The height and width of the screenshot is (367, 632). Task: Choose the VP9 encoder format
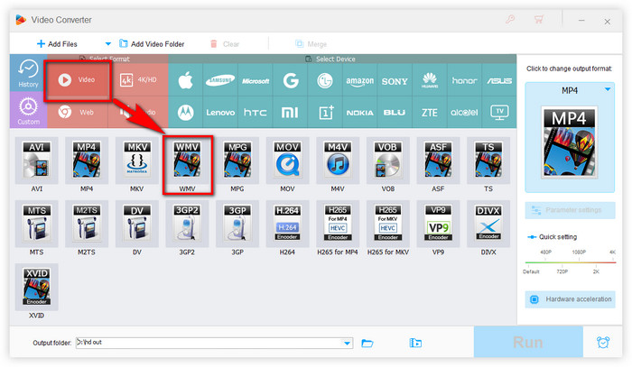coord(438,224)
